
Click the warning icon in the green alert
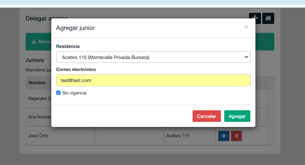tap(34, 41)
